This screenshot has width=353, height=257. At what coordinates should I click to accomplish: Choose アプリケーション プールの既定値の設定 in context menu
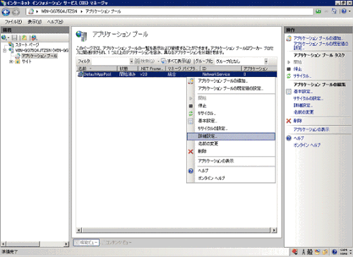point(230,88)
